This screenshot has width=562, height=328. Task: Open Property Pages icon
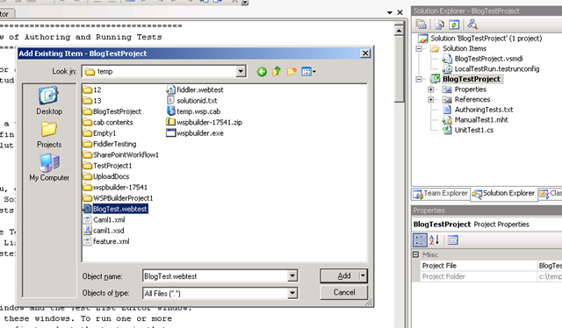[x=453, y=240]
